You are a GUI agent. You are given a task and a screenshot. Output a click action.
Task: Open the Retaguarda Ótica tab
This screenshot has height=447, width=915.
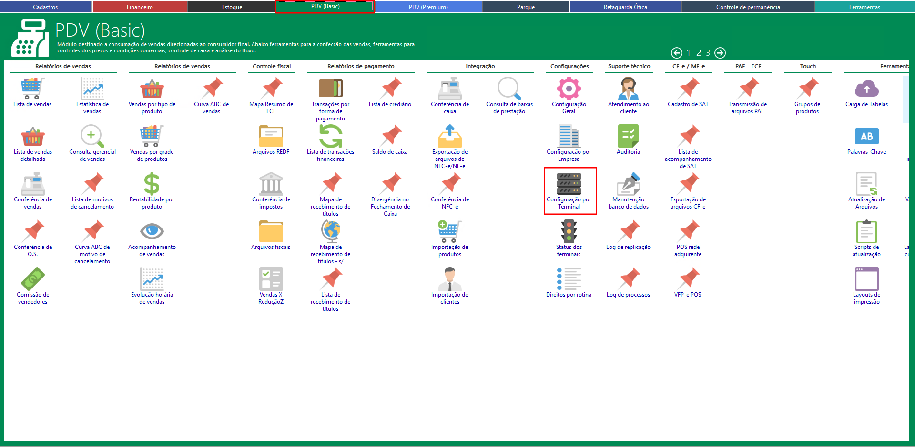625,7
